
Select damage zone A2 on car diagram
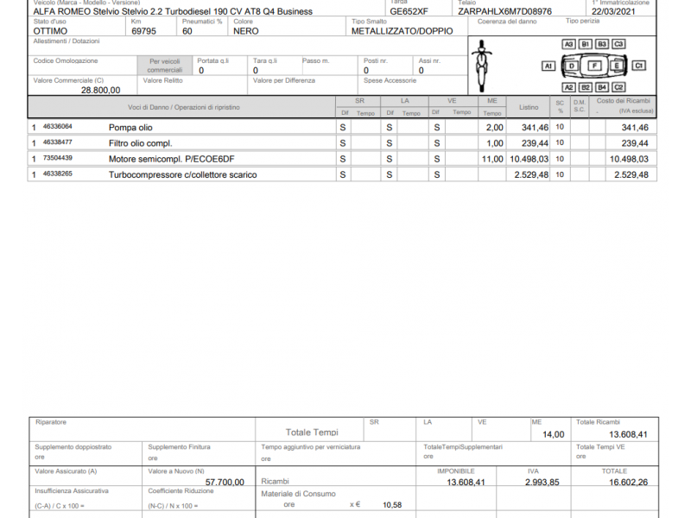(x=568, y=87)
